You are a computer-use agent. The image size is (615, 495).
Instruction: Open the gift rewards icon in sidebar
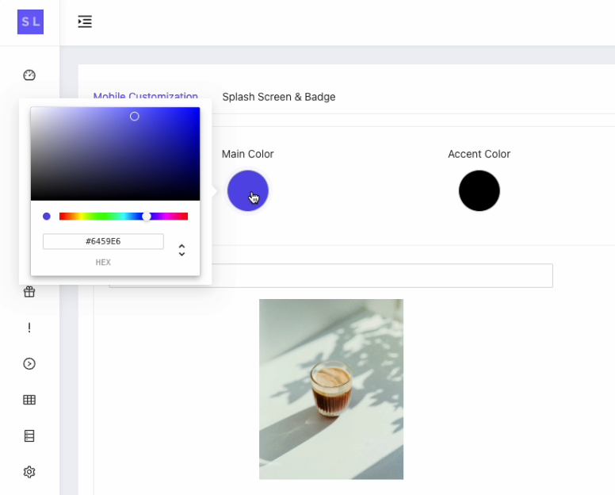(29, 292)
